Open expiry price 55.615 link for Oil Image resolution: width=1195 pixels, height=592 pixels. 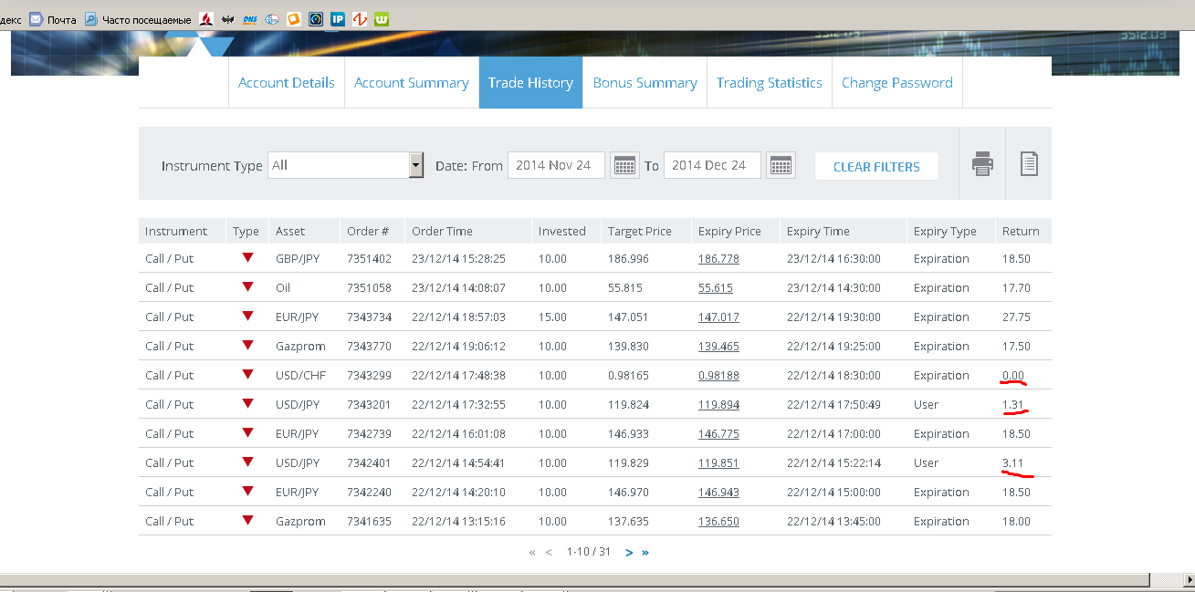point(715,288)
